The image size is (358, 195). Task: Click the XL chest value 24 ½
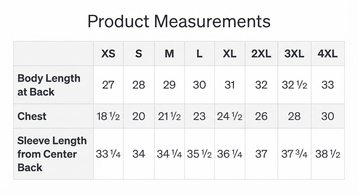[x=230, y=116]
